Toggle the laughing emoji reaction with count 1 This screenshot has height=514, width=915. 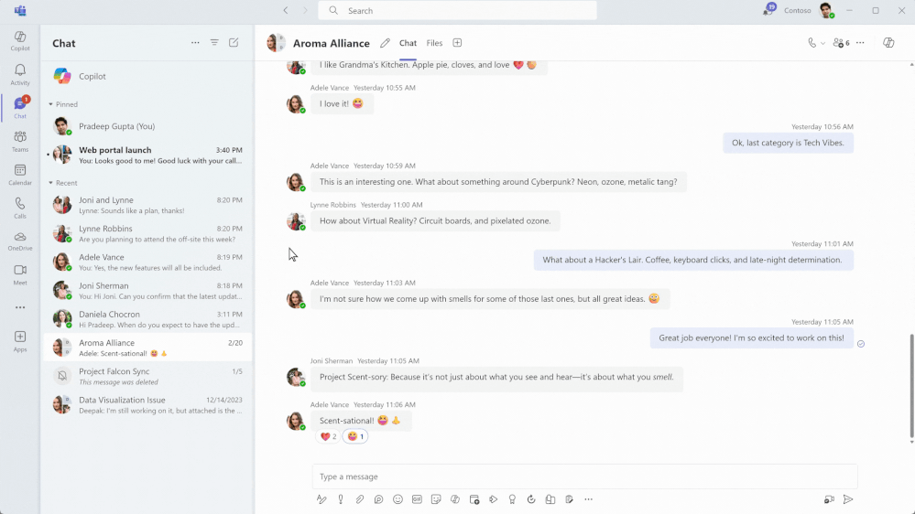coord(354,436)
